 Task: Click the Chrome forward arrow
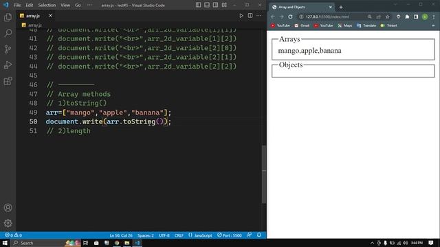(281, 16)
